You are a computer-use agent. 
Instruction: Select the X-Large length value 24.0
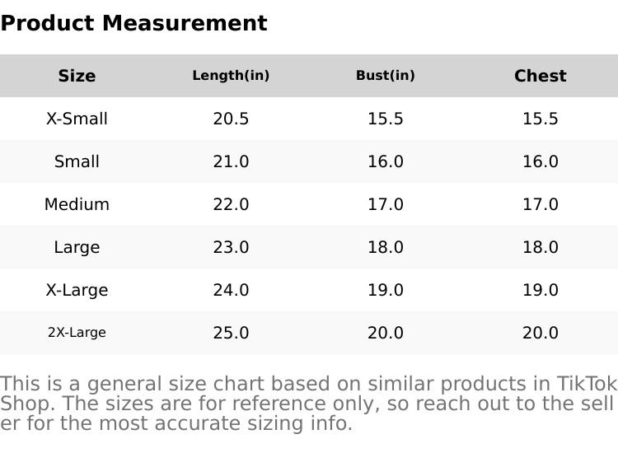(x=231, y=290)
